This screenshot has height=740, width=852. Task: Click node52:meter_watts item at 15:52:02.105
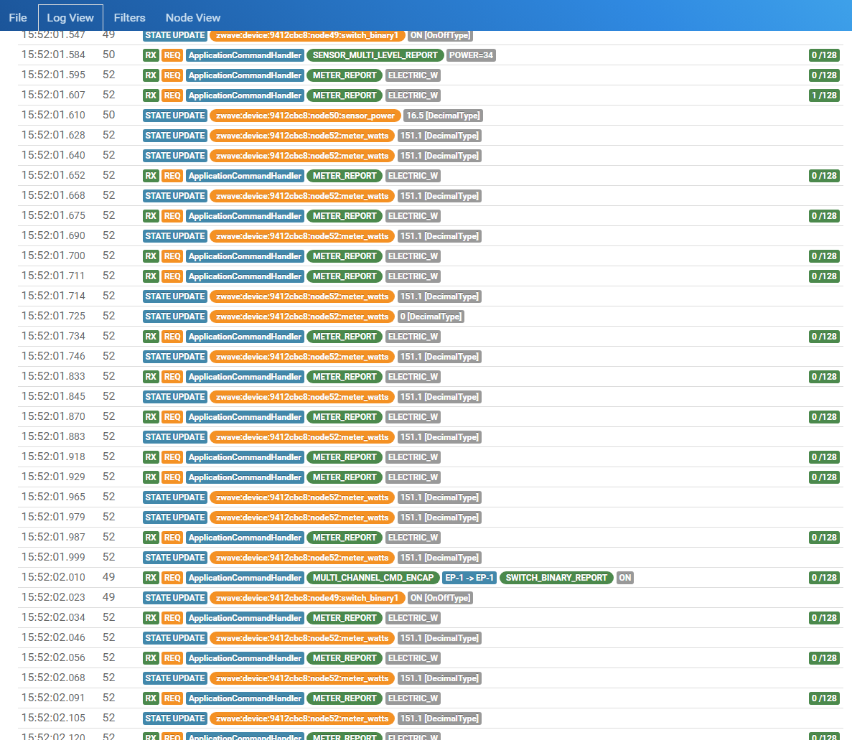tap(302, 718)
